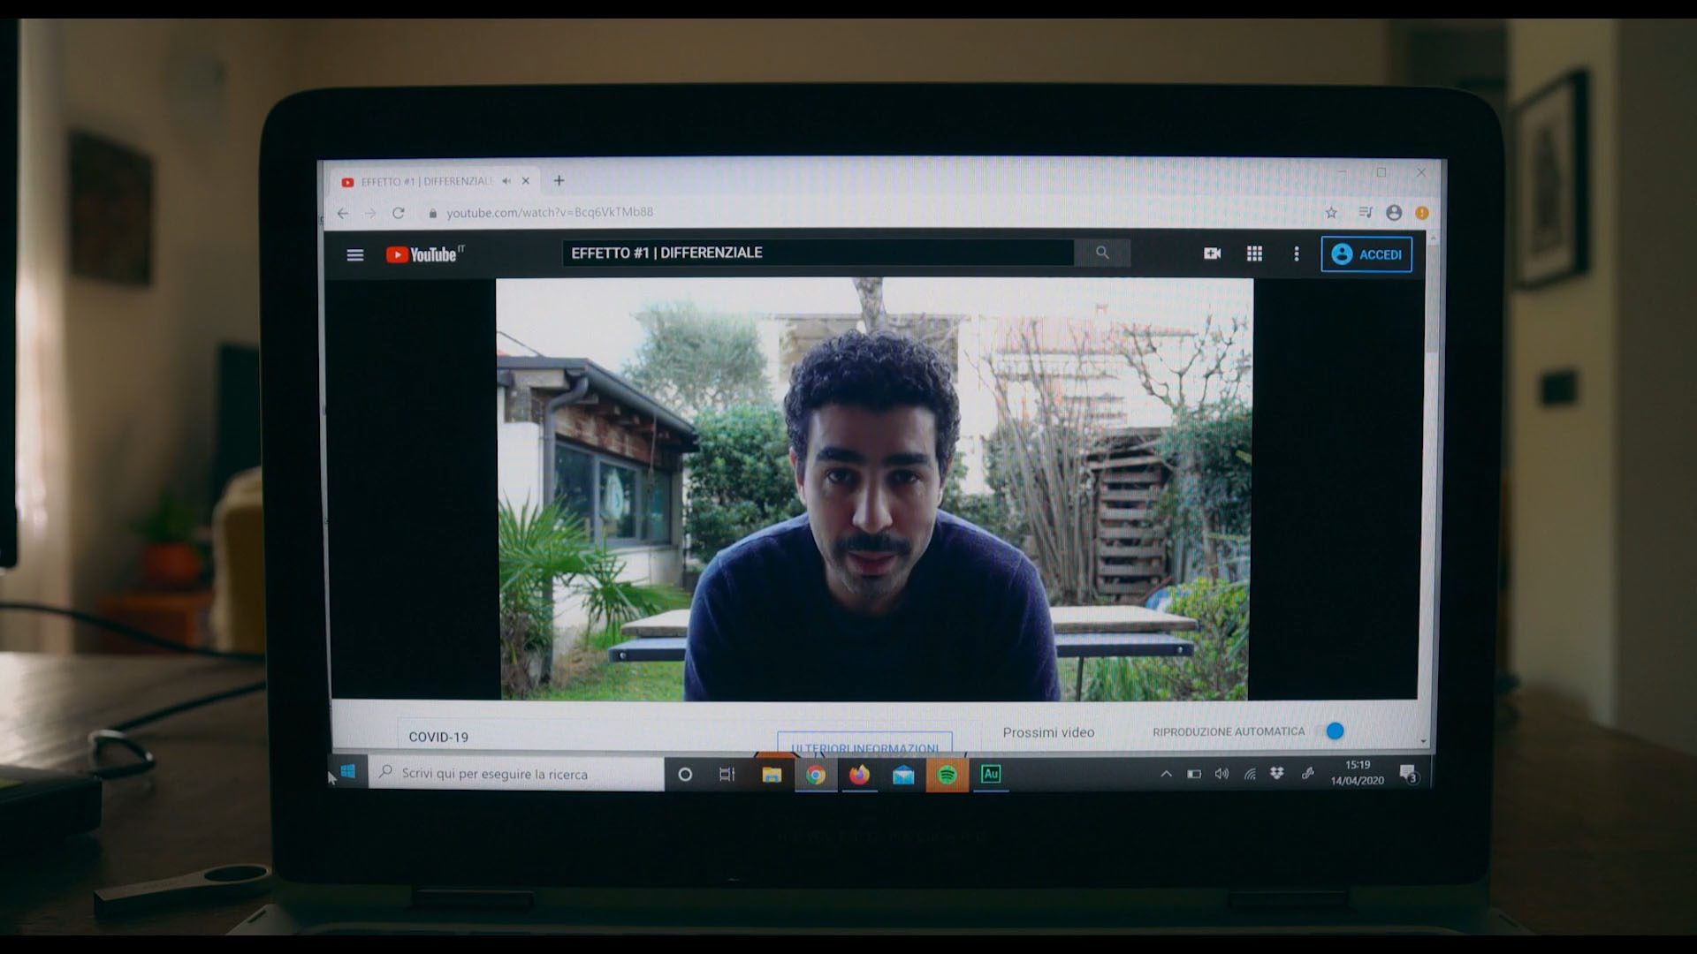This screenshot has height=954, width=1697.
Task: Click ULTERIORI INFORMAZIONI link
Action: click(x=864, y=746)
